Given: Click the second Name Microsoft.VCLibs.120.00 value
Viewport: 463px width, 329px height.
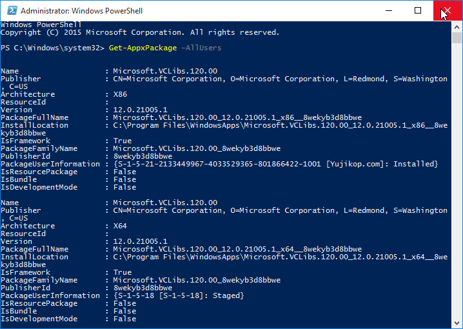Looking at the screenshot, I should click(165, 203).
